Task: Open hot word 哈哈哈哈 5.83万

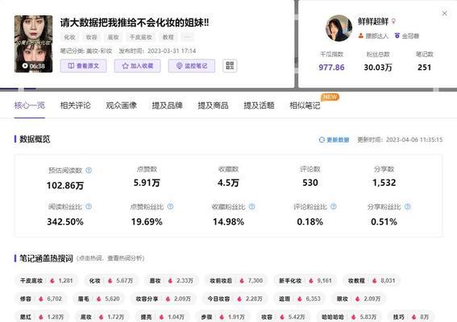Action: 349,316
